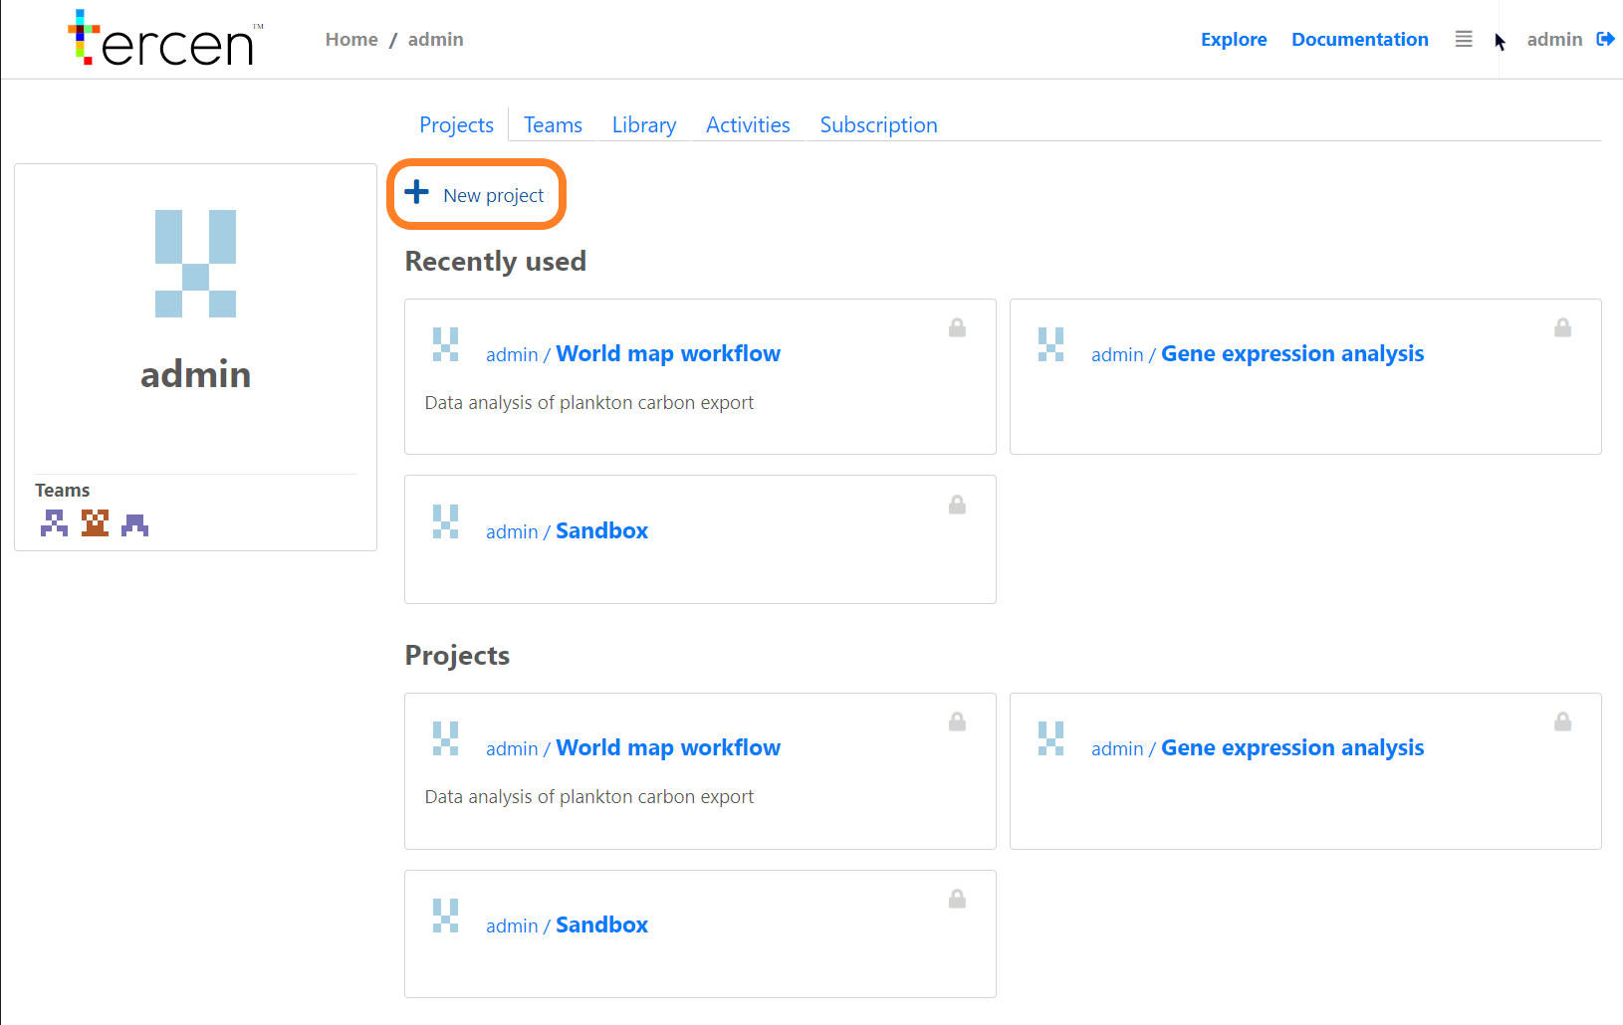Image resolution: width=1623 pixels, height=1025 pixels.
Task: Switch to the Library tab
Action: [643, 124]
